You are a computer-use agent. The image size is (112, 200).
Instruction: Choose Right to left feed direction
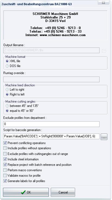coord(7,94)
